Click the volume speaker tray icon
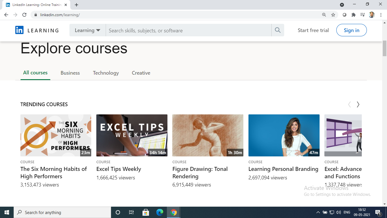Image resolution: width=387 pixels, height=218 pixels. (338, 212)
